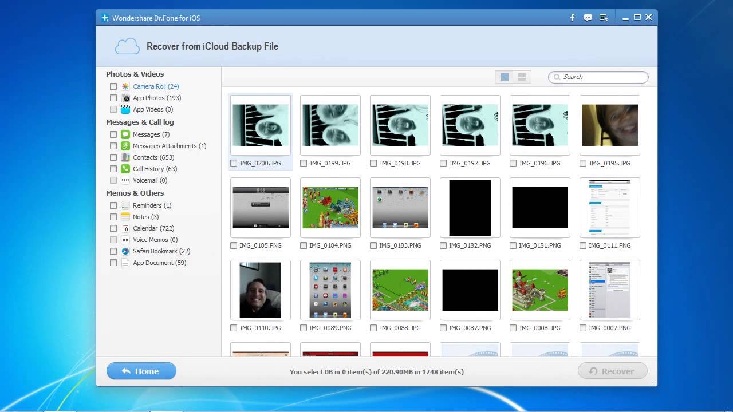Click the yellow Notes icon
Screen dimensions: 733x412
click(125, 217)
